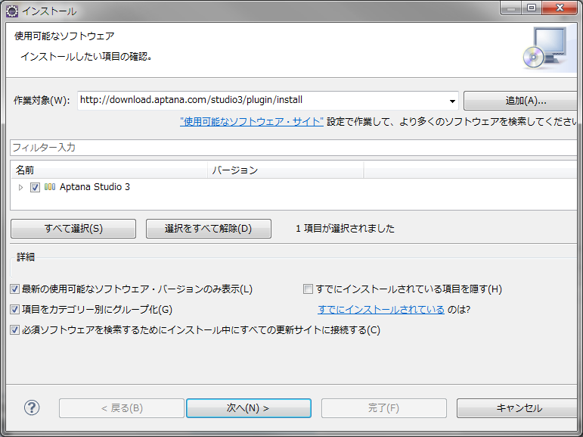Open the 作業対象 site dropdown arrow

coord(452,101)
